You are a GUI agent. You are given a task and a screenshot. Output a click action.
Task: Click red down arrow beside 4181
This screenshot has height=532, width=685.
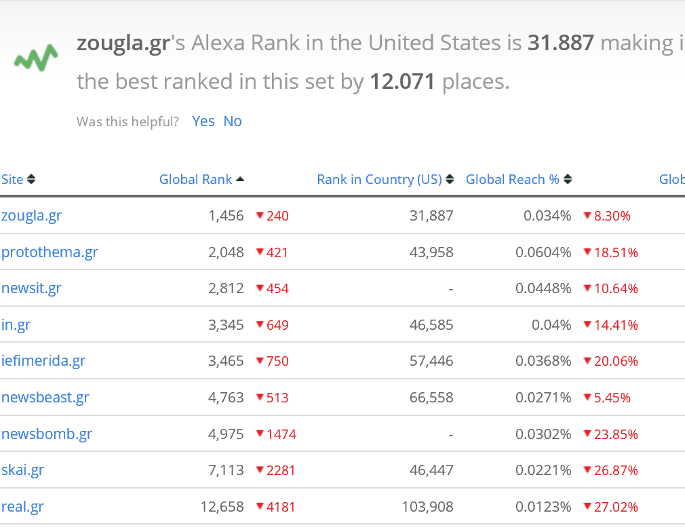(260, 506)
